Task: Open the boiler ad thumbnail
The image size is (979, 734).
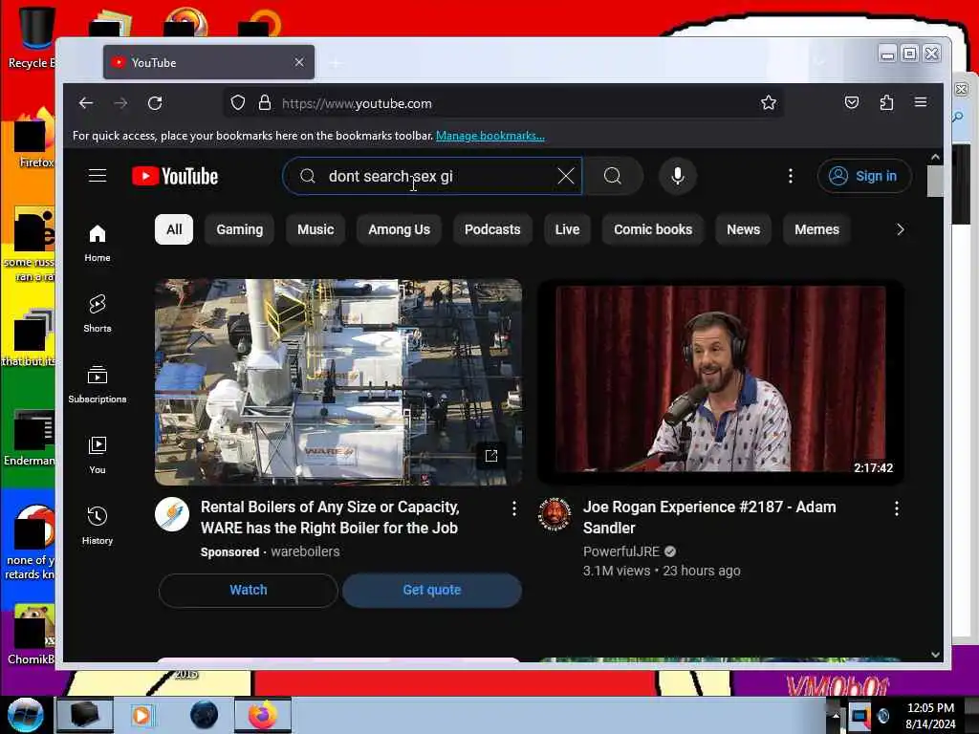Action: click(338, 382)
